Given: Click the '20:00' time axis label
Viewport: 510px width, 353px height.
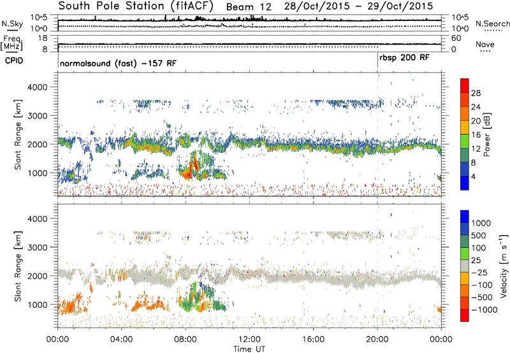Looking at the screenshot, I should (x=377, y=339).
